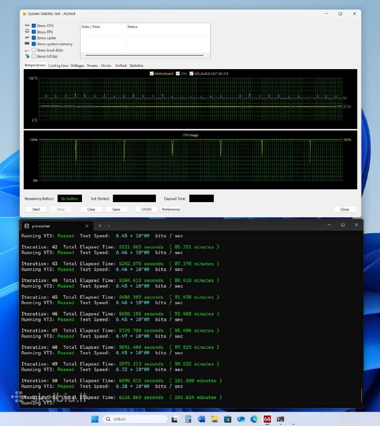Open Task View from the taskbar
The height and width of the screenshot is (426, 380).
(175, 419)
